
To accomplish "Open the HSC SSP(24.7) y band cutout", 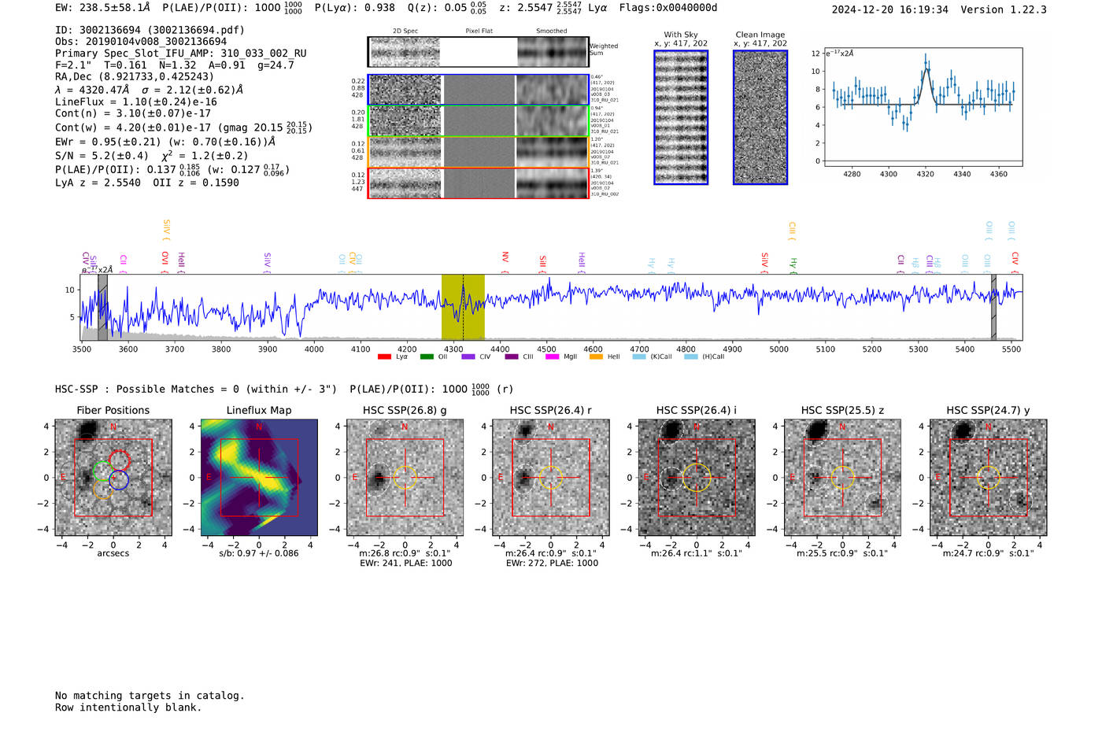I will pos(989,478).
